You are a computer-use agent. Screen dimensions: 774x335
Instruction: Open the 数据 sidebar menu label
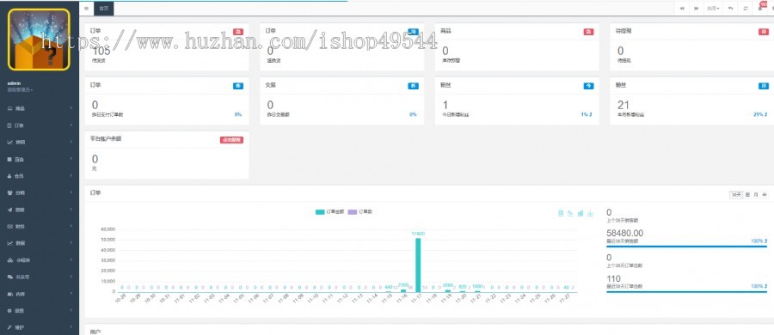pos(21,243)
